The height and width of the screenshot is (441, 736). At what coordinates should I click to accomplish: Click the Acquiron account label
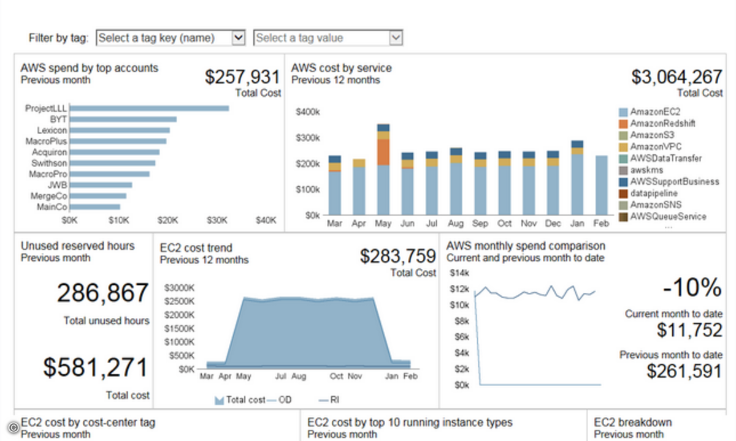[x=49, y=153]
